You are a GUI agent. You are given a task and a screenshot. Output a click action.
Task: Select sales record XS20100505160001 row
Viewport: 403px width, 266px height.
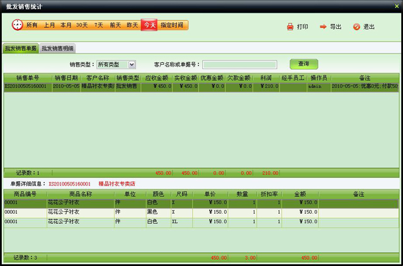(25, 87)
